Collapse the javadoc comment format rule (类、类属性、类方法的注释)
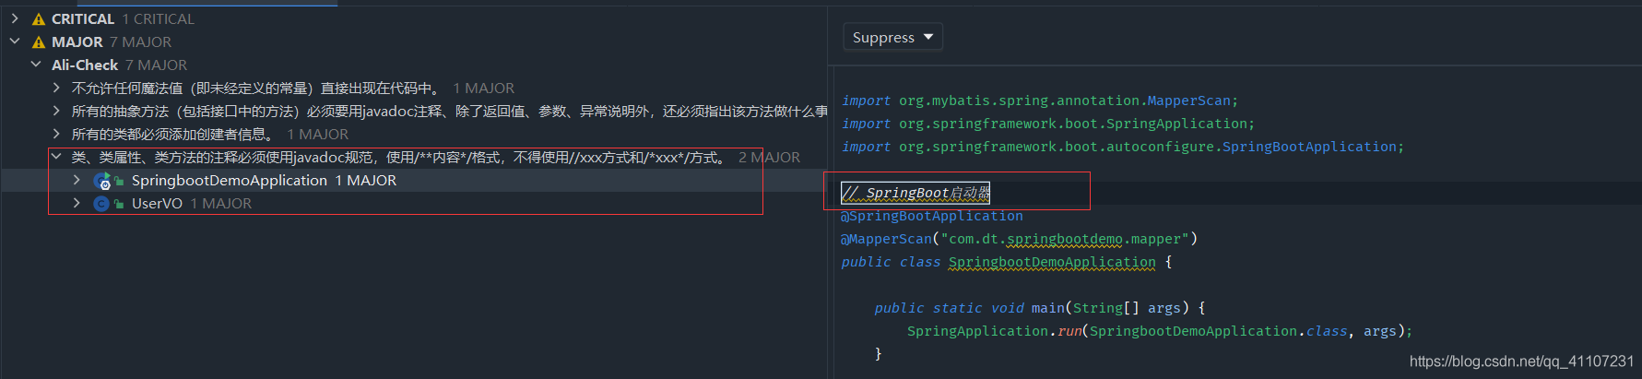Image resolution: width=1642 pixels, height=379 pixels. [x=57, y=157]
